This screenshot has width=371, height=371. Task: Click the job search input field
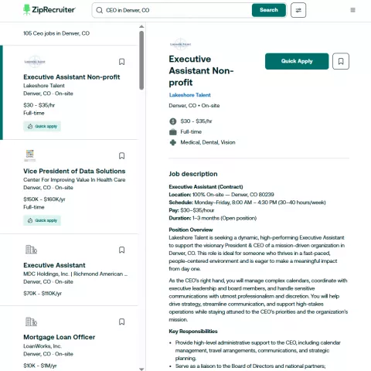point(178,10)
